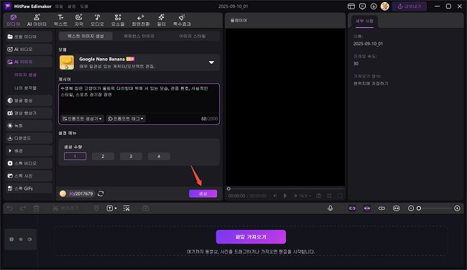Open AI 비디오 in sidebar

(29, 49)
